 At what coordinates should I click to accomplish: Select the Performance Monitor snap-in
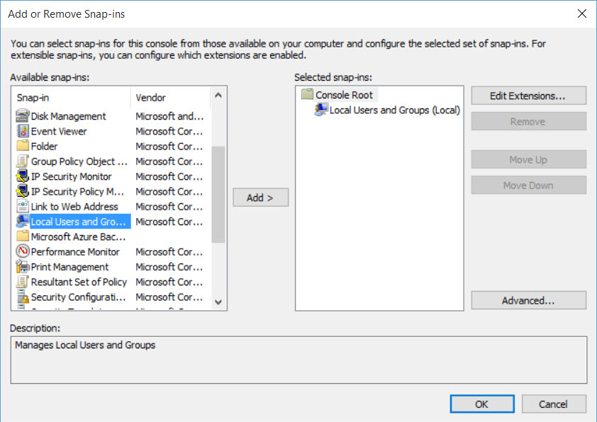point(74,251)
